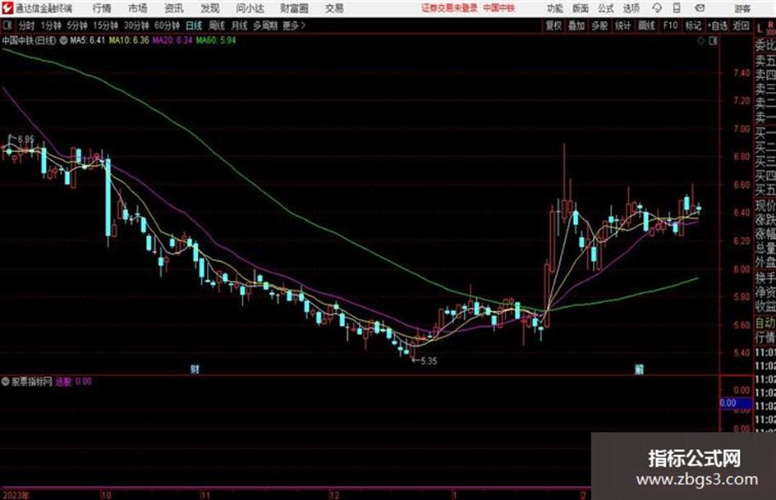
Task: Click the 标记 toolbar button
Action: tap(693, 25)
